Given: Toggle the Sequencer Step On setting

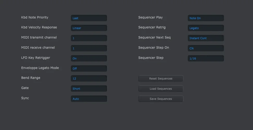Looking at the screenshot, I should point(206,48).
